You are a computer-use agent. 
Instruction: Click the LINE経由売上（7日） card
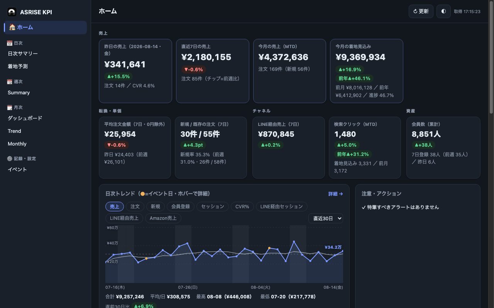[x=289, y=148]
